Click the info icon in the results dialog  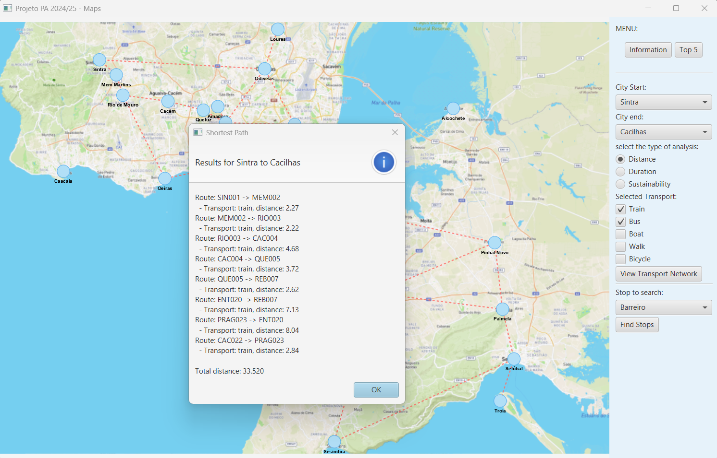[383, 162]
